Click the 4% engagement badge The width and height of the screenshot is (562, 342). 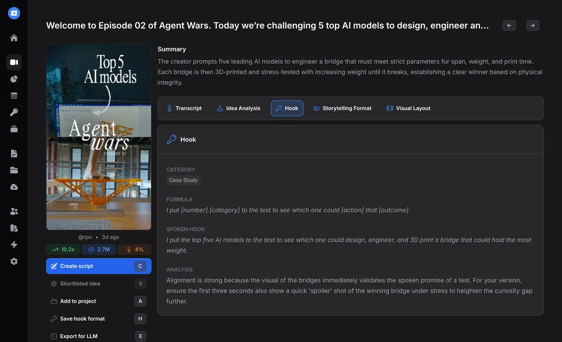[135, 249]
